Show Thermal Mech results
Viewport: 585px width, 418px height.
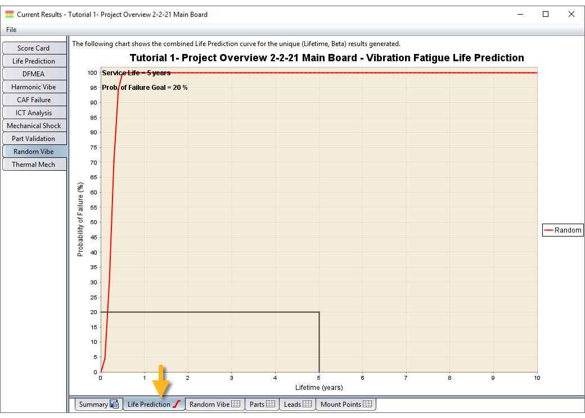tap(34, 164)
